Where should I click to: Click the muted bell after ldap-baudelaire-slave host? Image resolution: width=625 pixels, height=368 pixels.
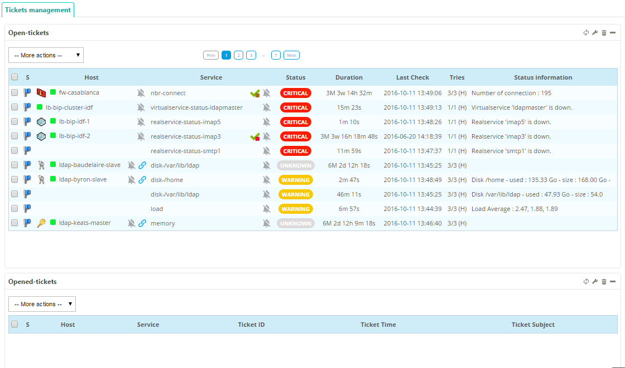pos(131,165)
